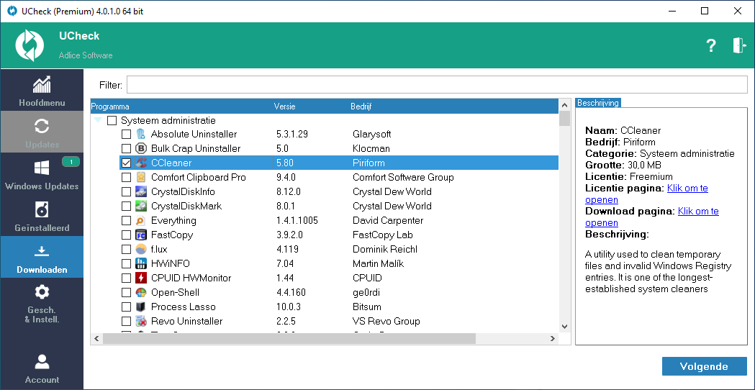Check the Absolute Uninstaller checkbox
Image resolution: width=755 pixels, height=390 pixels.
coord(126,135)
